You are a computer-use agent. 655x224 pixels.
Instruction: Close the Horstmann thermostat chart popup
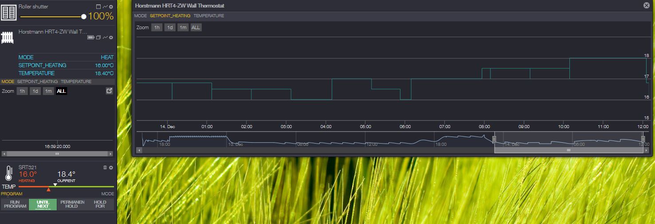point(647,5)
